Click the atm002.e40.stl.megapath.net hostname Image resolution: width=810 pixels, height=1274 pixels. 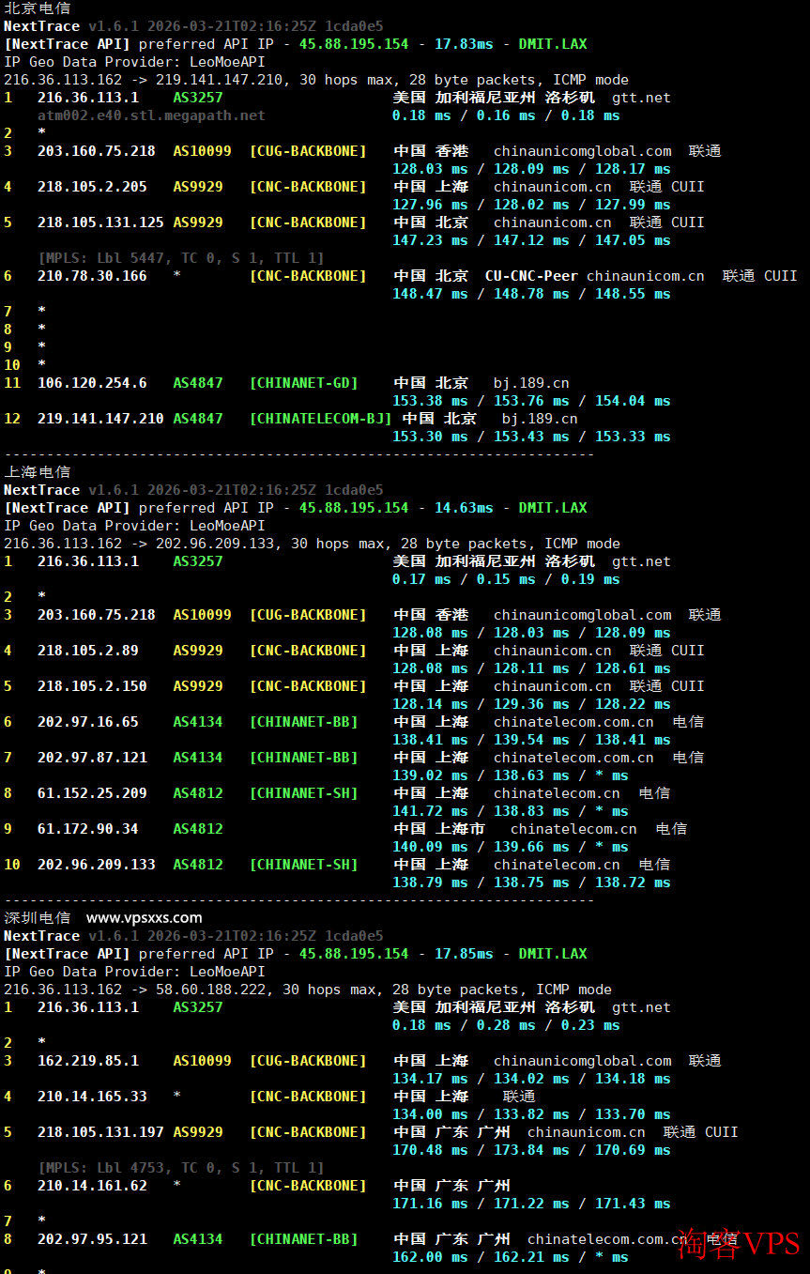151,115
